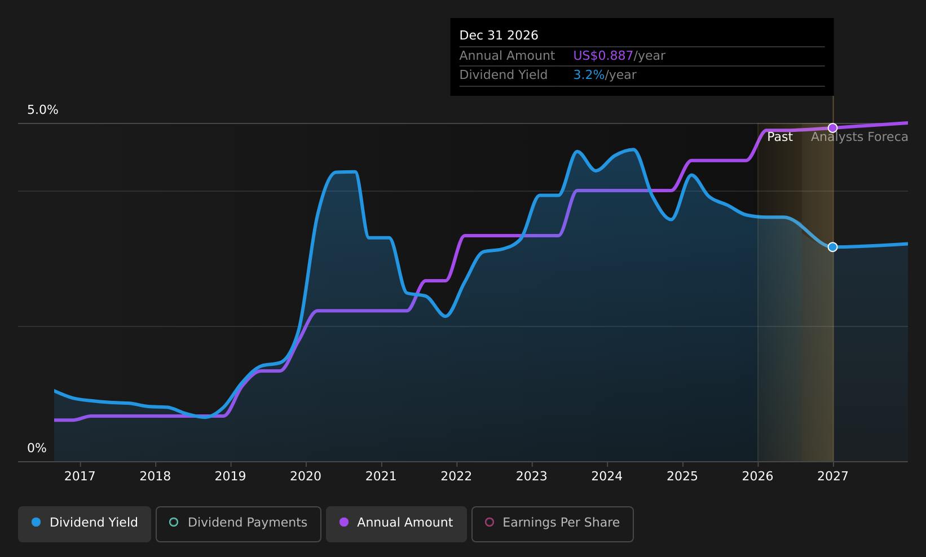Select the 2019 x-axis label
The width and height of the screenshot is (926, 557).
[230, 476]
